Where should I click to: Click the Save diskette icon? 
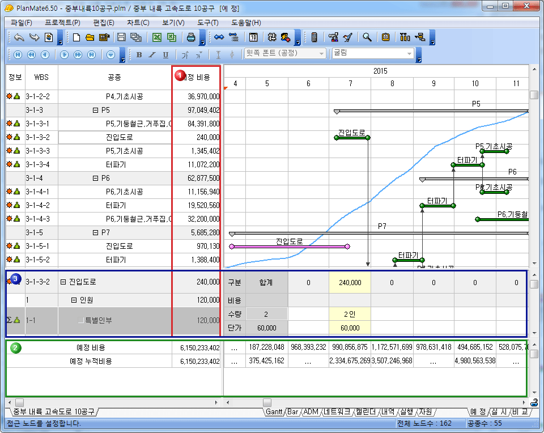click(121, 37)
